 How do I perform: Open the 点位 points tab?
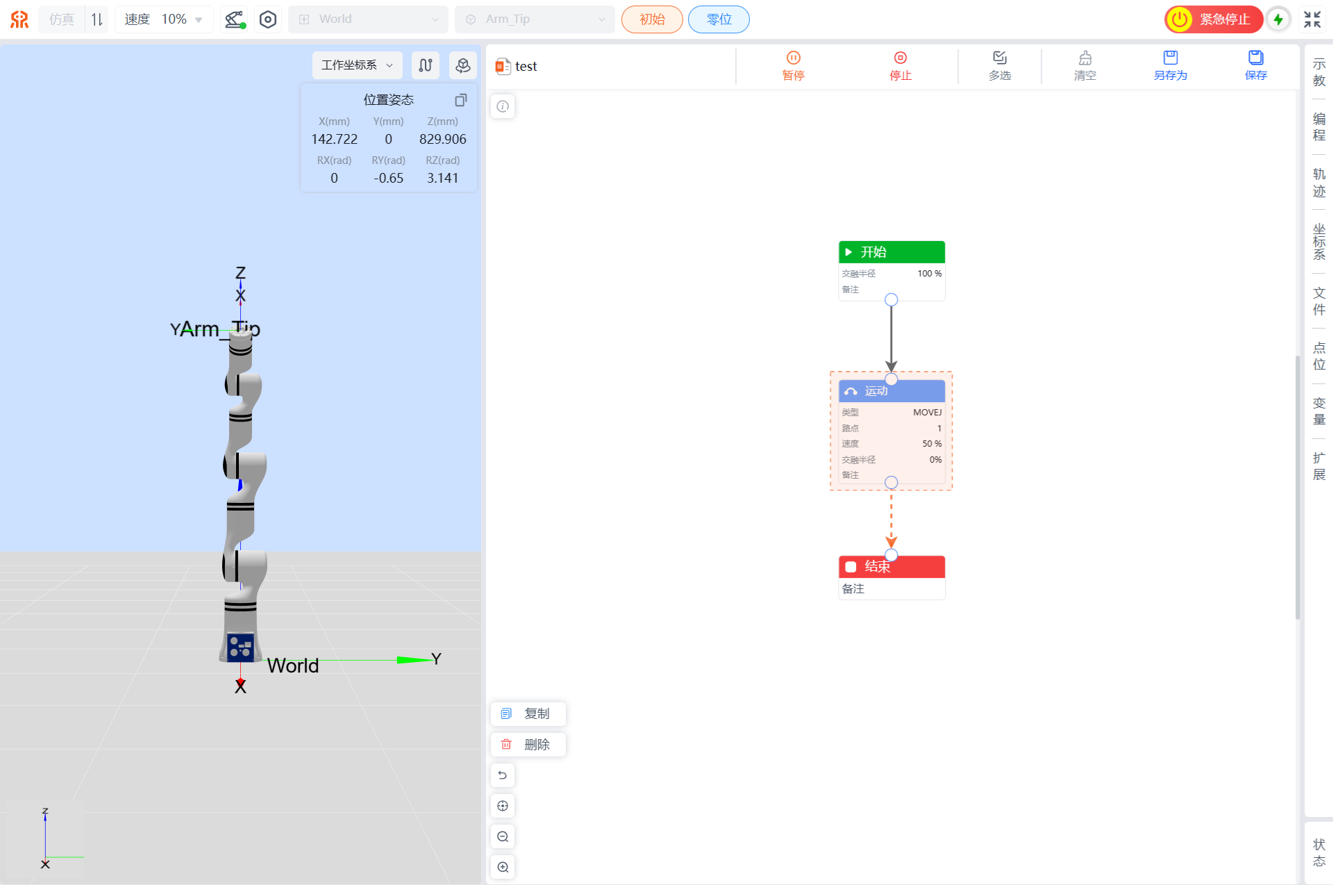pos(1318,356)
